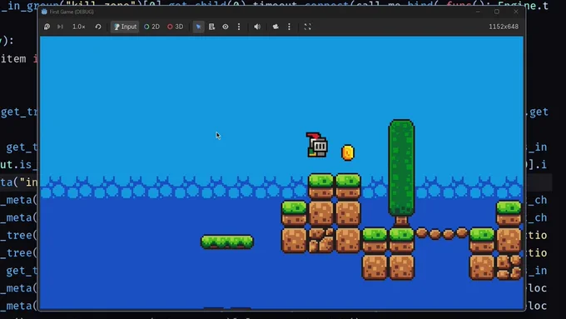This screenshot has height=319, width=566.
Task: Click the camera override icon
Action: tap(276, 27)
